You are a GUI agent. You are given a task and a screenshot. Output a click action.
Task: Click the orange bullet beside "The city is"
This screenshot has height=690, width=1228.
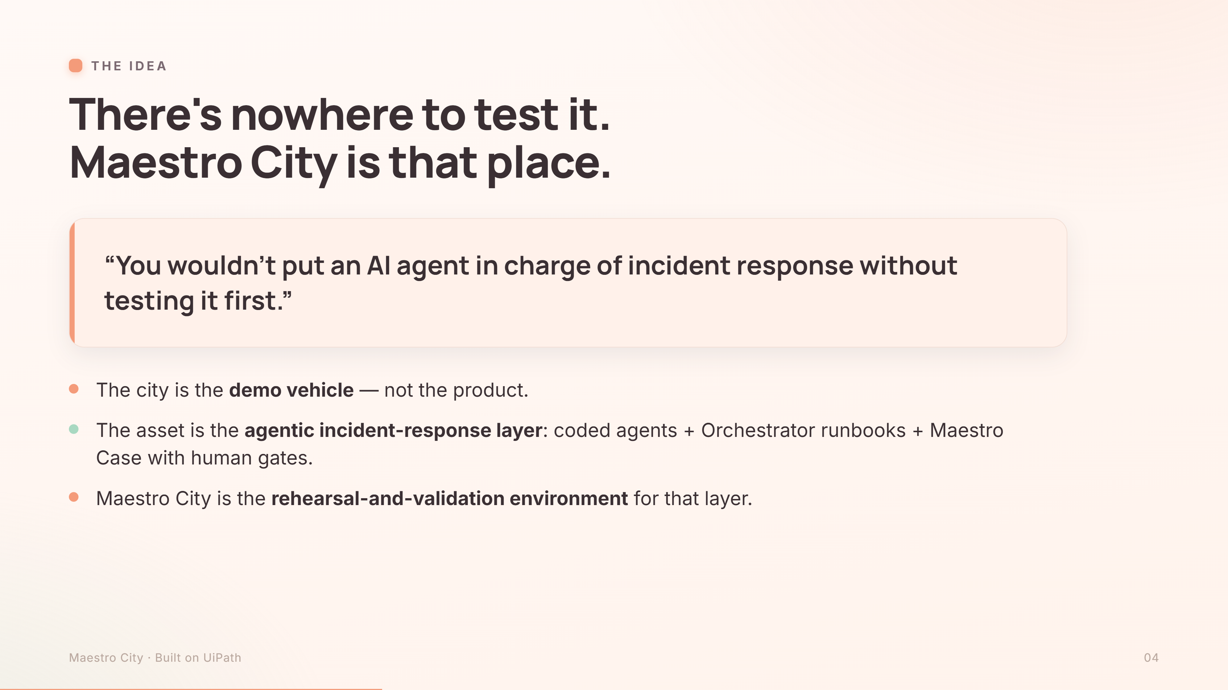pyautogui.click(x=73, y=389)
